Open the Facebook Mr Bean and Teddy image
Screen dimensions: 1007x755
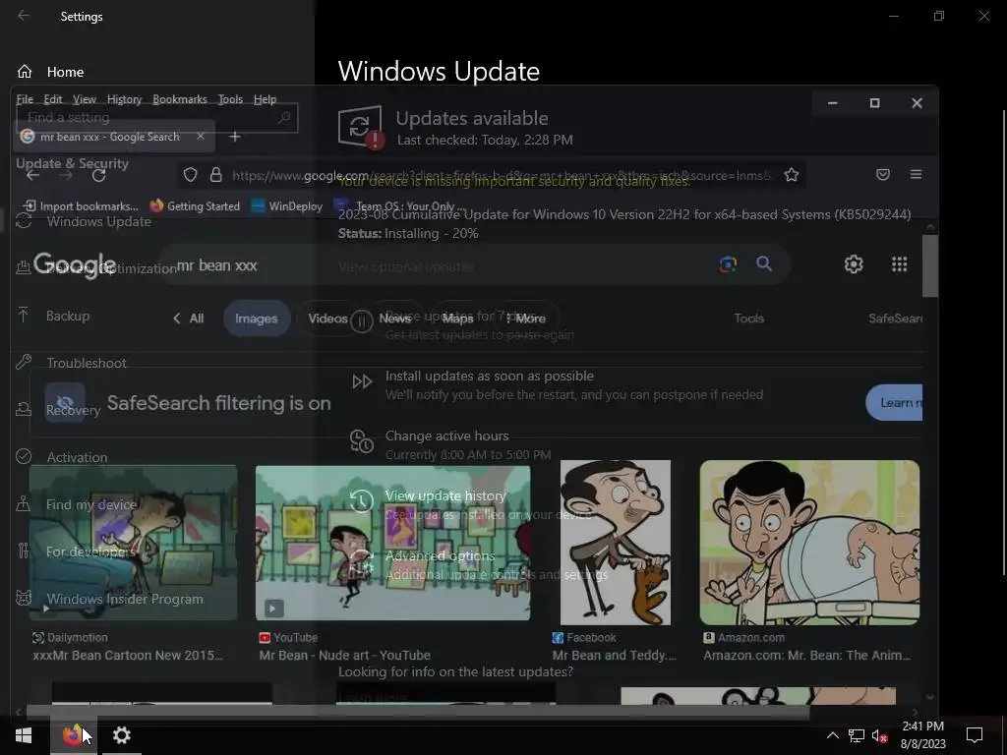pos(616,543)
